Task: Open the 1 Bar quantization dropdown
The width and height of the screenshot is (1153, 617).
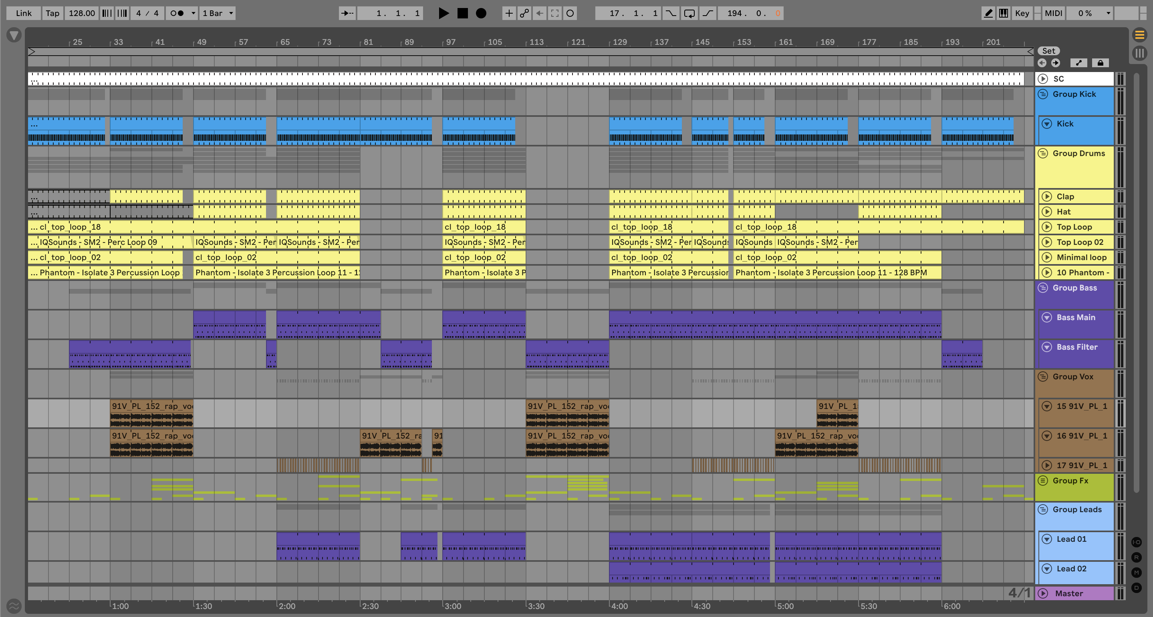Action: pyautogui.click(x=218, y=13)
